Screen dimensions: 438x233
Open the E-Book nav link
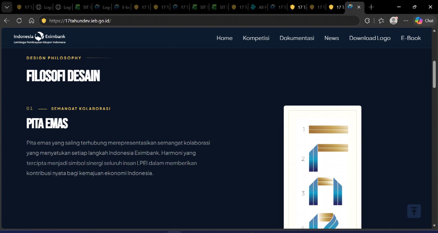click(x=411, y=38)
